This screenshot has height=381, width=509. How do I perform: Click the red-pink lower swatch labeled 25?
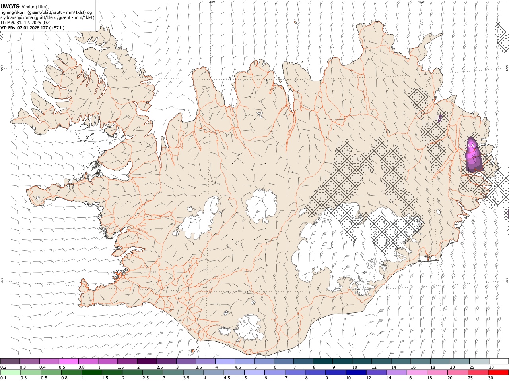tap(478, 372)
